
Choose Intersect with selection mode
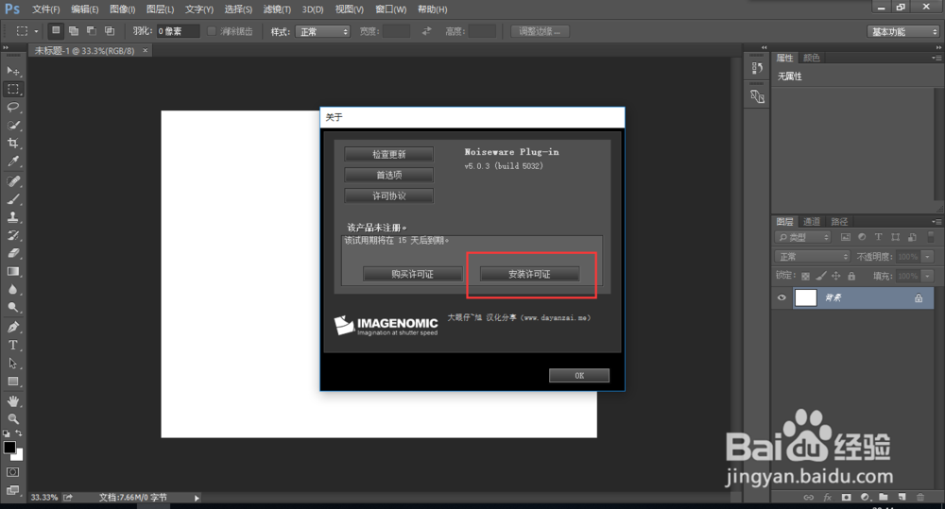[110, 31]
